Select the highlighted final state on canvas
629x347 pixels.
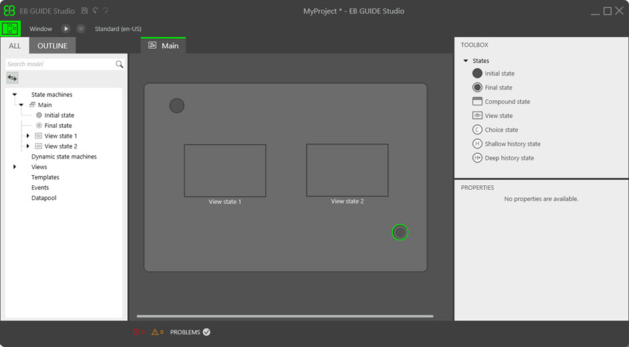pos(400,233)
